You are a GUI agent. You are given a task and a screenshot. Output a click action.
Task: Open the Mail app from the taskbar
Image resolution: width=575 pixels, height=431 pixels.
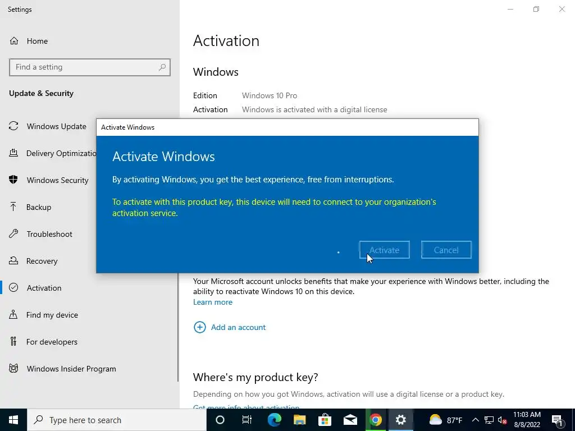(350, 420)
